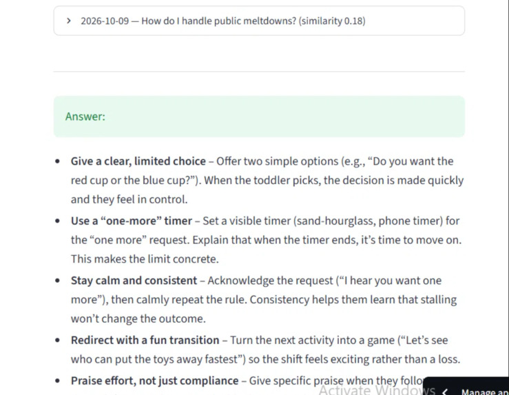Expand the 2026-10-09 public meltdowns entry
Image resolution: width=509 pixels, height=395 pixels.
259,21
